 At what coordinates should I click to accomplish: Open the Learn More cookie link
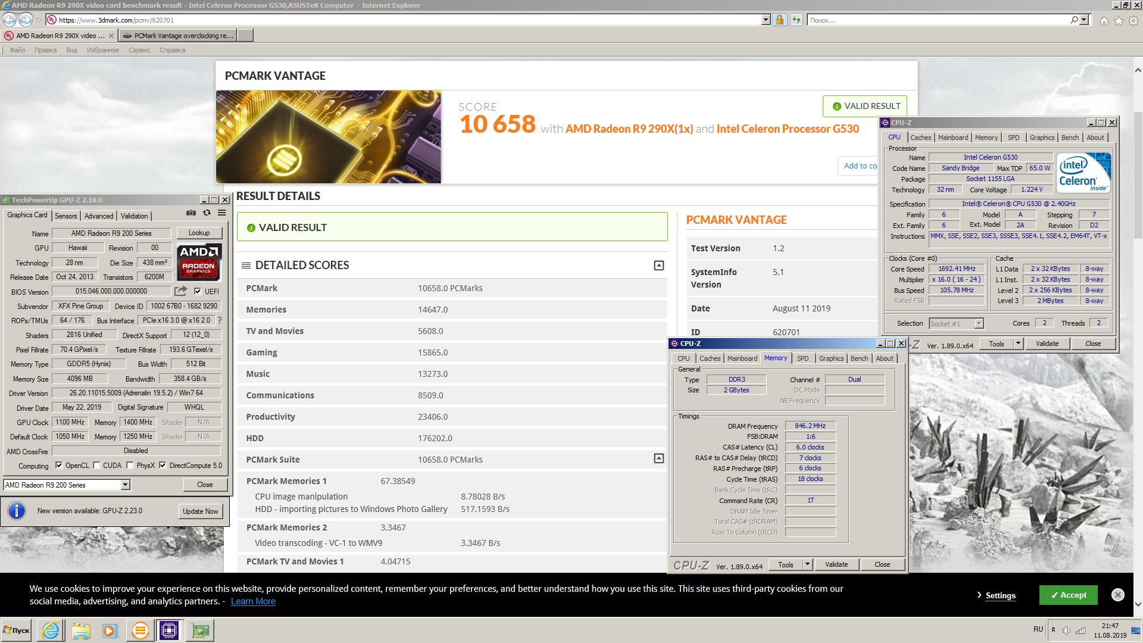[x=253, y=601]
